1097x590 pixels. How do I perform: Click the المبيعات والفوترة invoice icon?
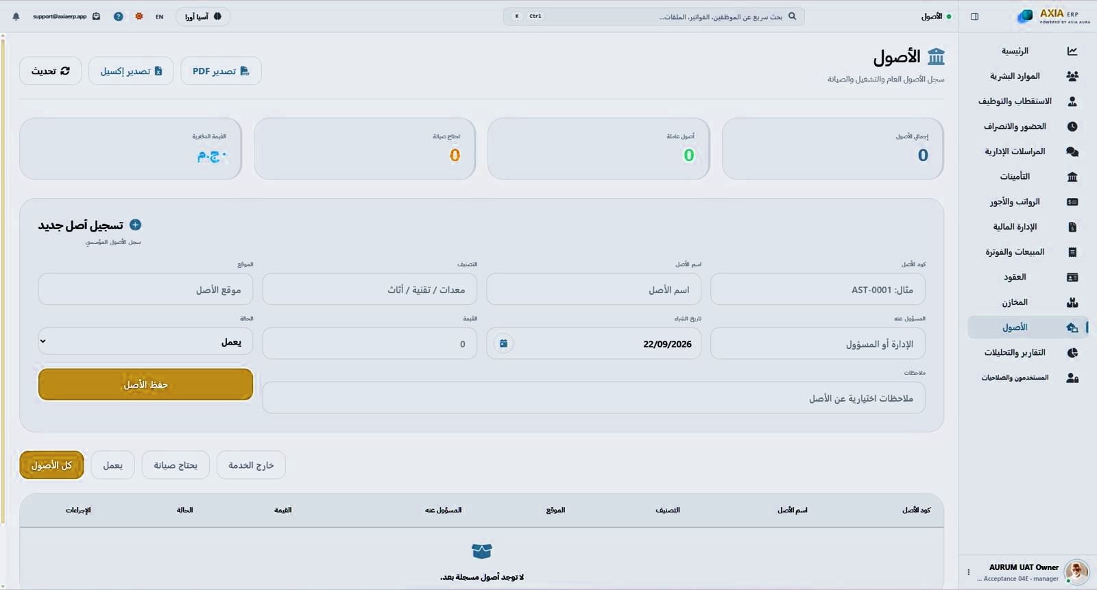coord(1072,252)
